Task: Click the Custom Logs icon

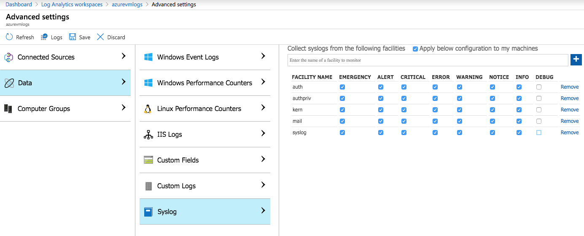Action: [x=148, y=186]
